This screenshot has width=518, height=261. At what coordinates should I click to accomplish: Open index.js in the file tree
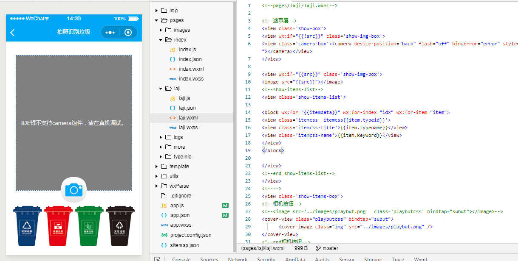187,50
